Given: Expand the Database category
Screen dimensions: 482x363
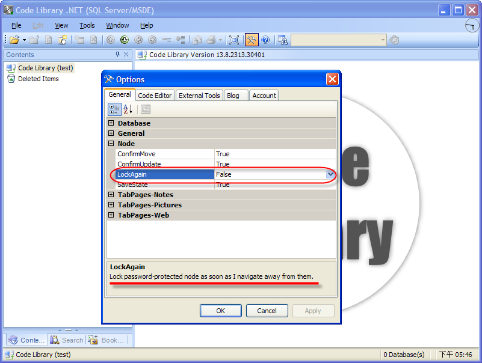Looking at the screenshot, I should [x=111, y=123].
